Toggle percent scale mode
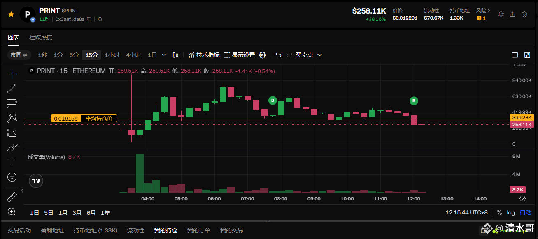Viewport: 538px width, 239px height. point(499,213)
